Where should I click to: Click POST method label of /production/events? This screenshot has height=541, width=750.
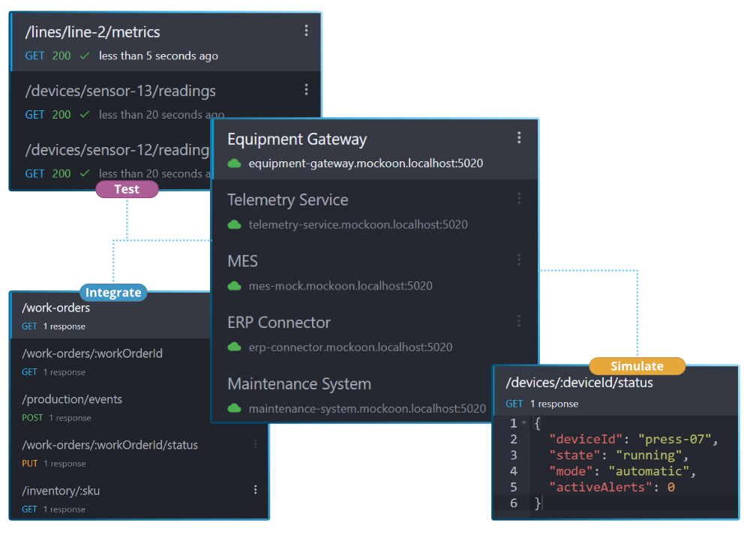click(x=32, y=418)
